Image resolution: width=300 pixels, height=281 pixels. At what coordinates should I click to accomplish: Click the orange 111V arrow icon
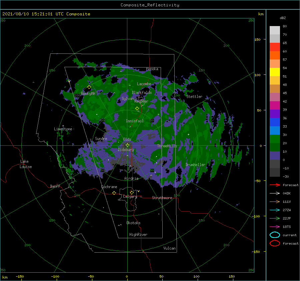click(x=275, y=201)
